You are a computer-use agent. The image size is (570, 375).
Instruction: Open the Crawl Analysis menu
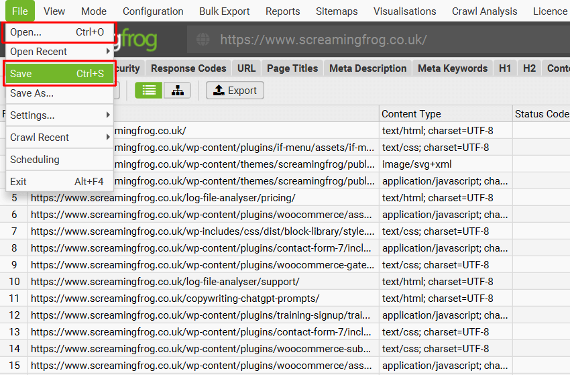pos(485,11)
